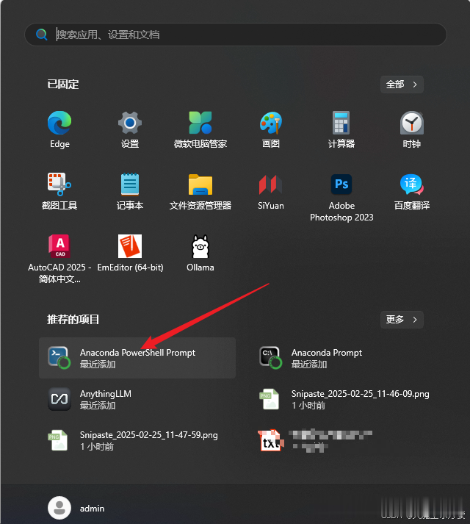This screenshot has width=470, height=524.
Task: Click the blurred txt file icon
Action: 270,440
